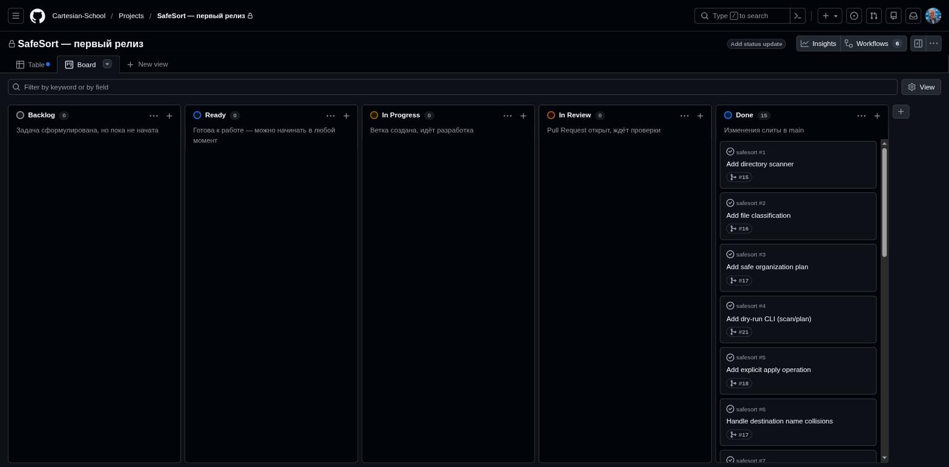The width and height of the screenshot is (949, 467).
Task: Add an item to the Done column
Action: pos(877,116)
